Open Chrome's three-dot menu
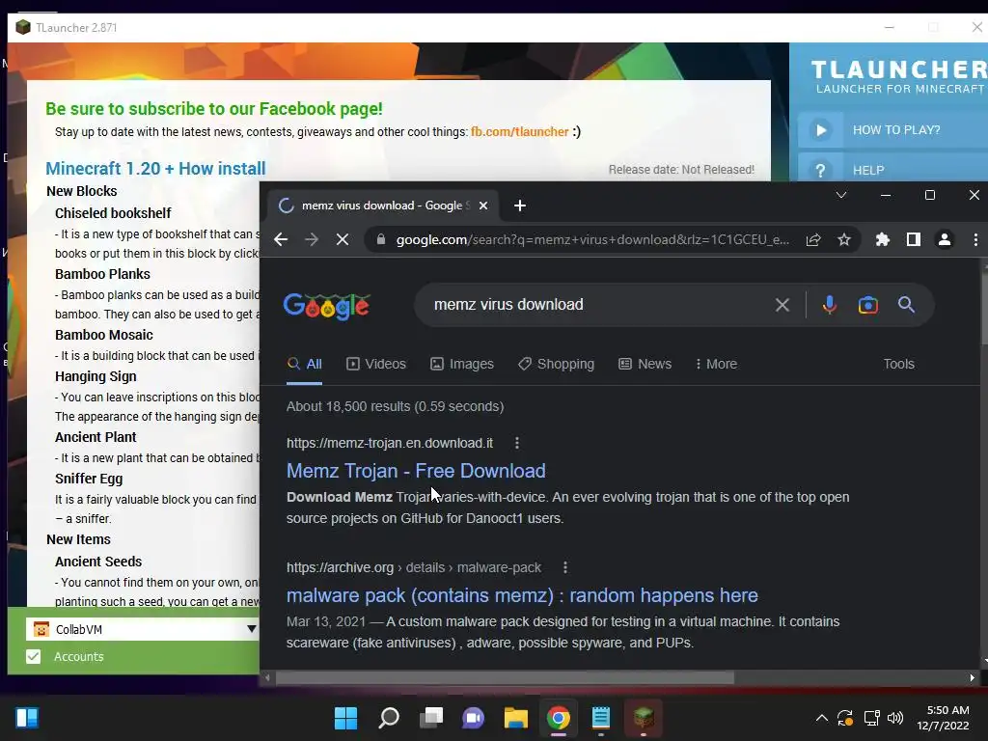The image size is (988, 741). click(x=975, y=239)
